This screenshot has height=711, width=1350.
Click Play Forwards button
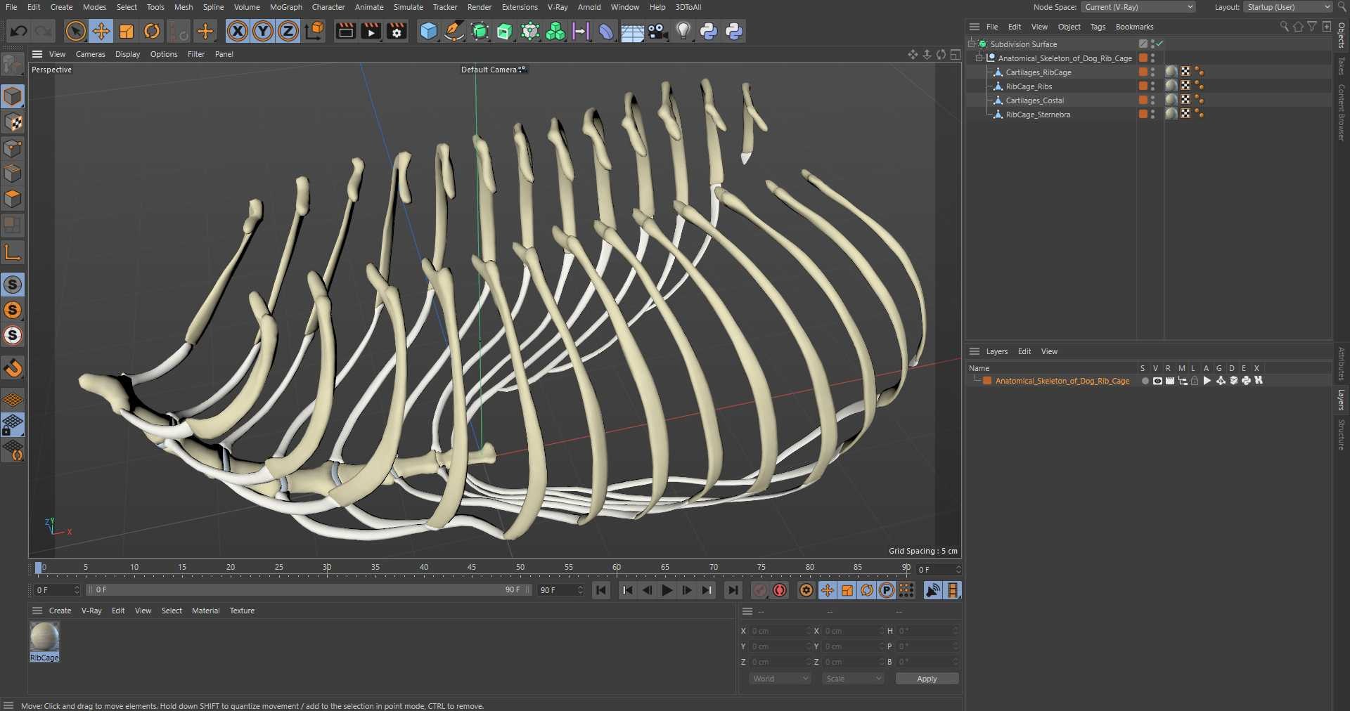pos(667,590)
